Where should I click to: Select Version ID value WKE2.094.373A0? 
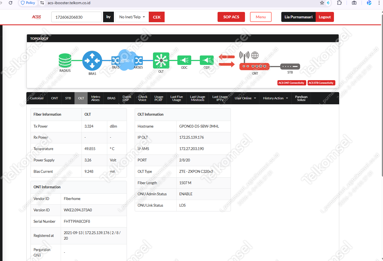(78, 210)
